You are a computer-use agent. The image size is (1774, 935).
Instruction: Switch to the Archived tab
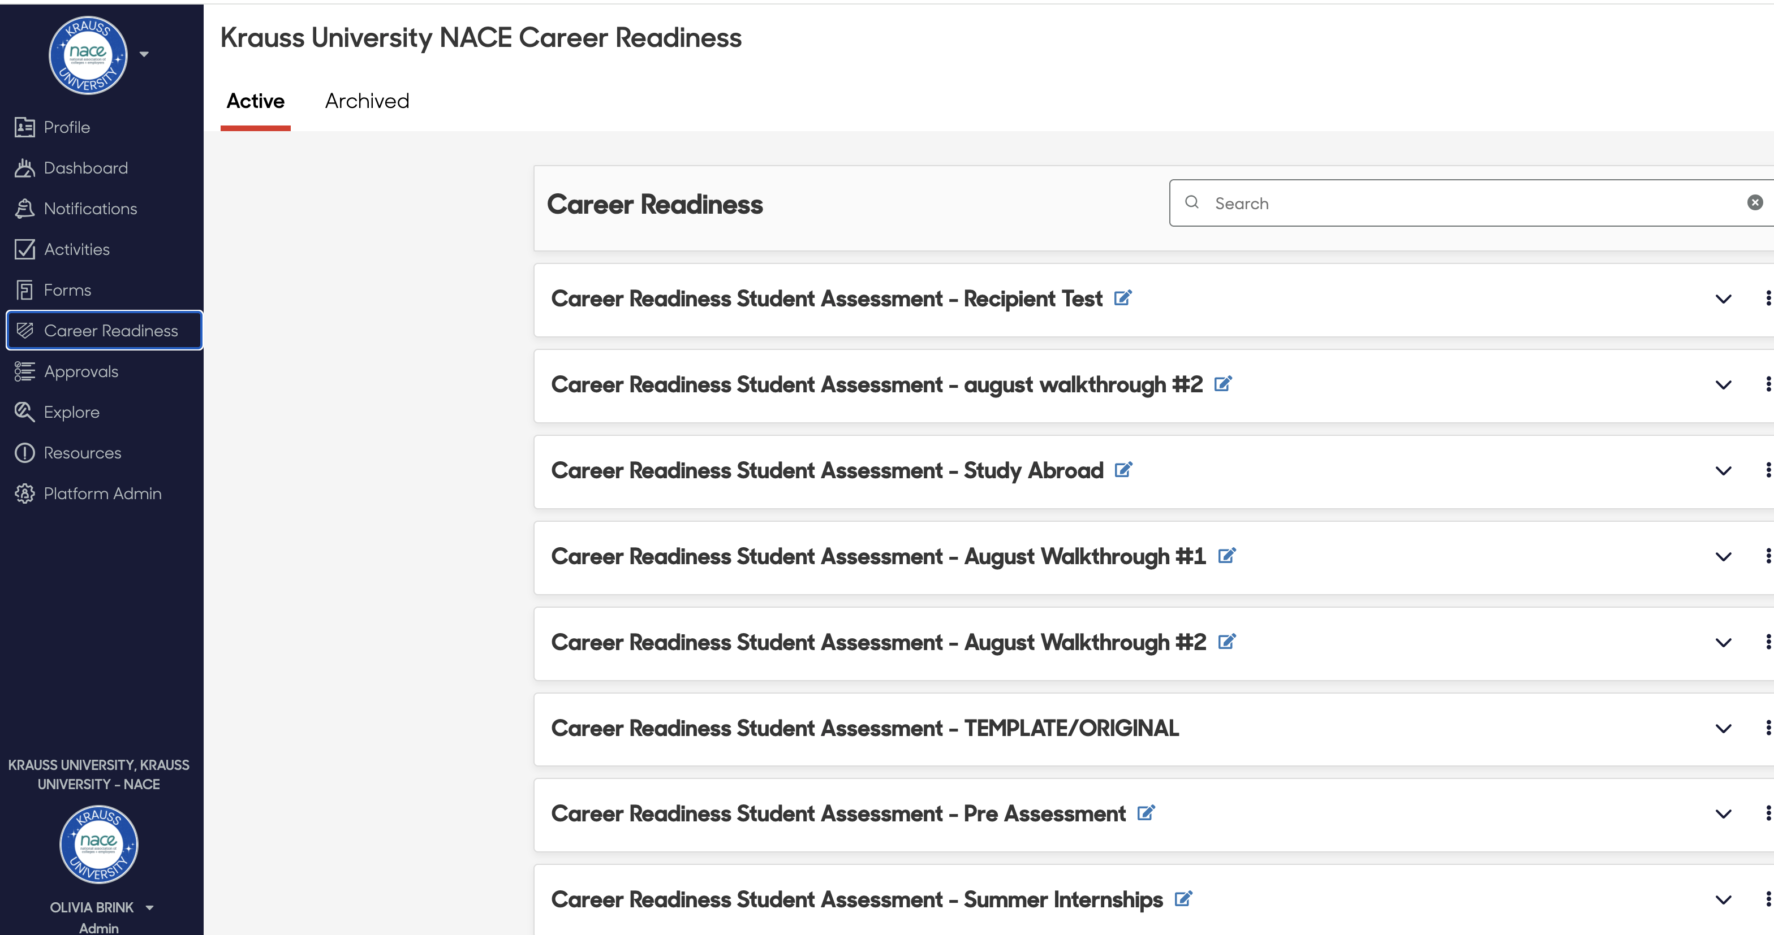tap(367, 101)
